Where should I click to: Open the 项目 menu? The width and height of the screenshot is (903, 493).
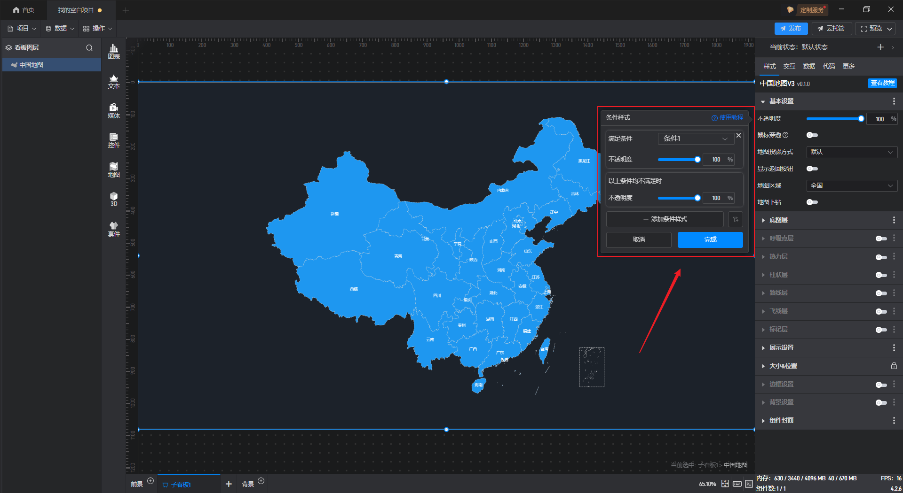pyautogui.click(x=22, y=29)
